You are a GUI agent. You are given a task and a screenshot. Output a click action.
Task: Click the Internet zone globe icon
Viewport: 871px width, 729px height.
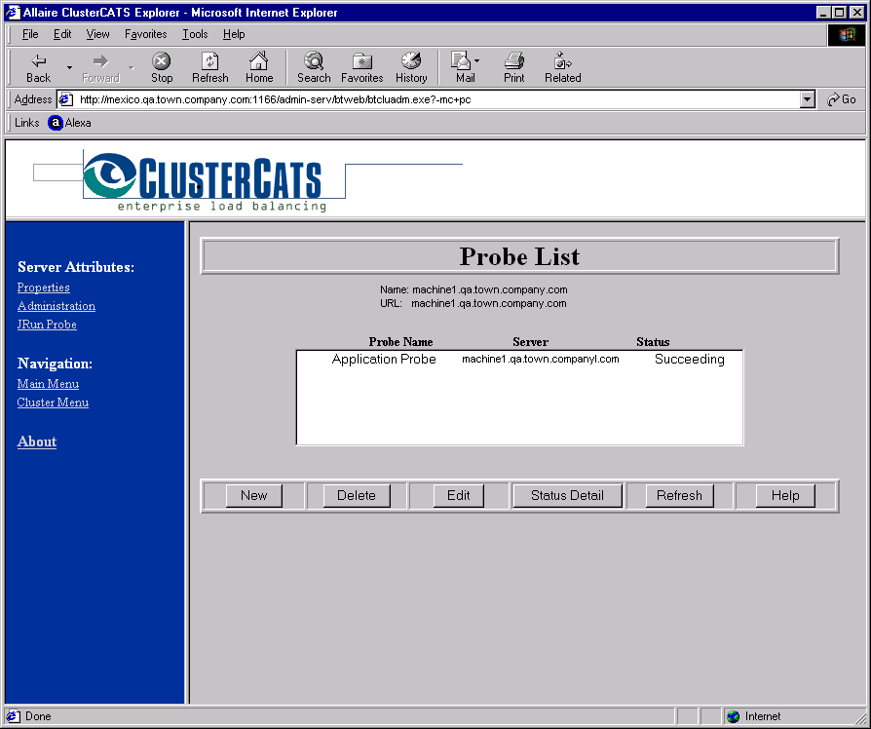[x=734, y=716]
